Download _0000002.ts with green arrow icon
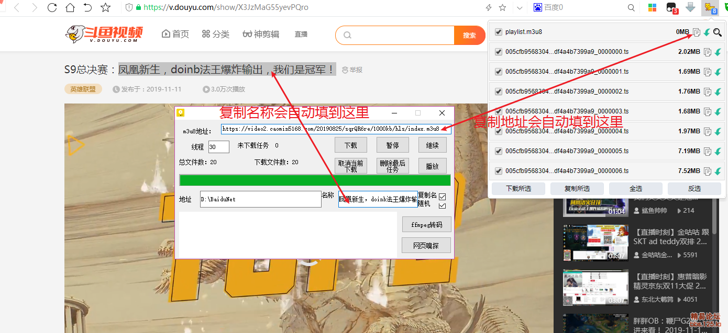Viewport: 728px width, 333px height. [718, 92]
